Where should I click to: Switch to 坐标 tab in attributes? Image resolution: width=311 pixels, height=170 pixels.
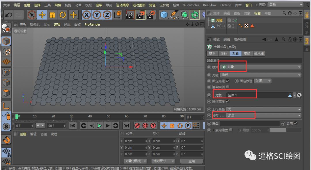click(x=224, y=54)
